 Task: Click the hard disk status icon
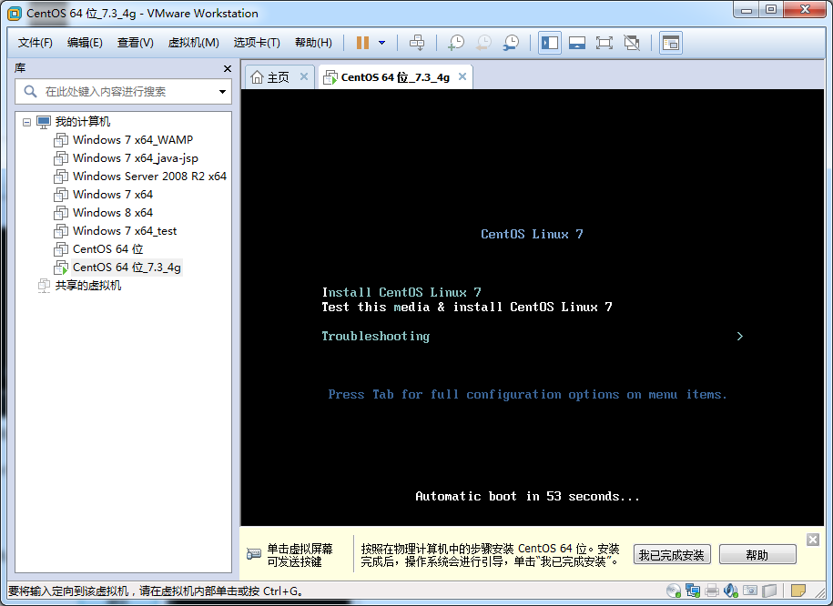769,590
